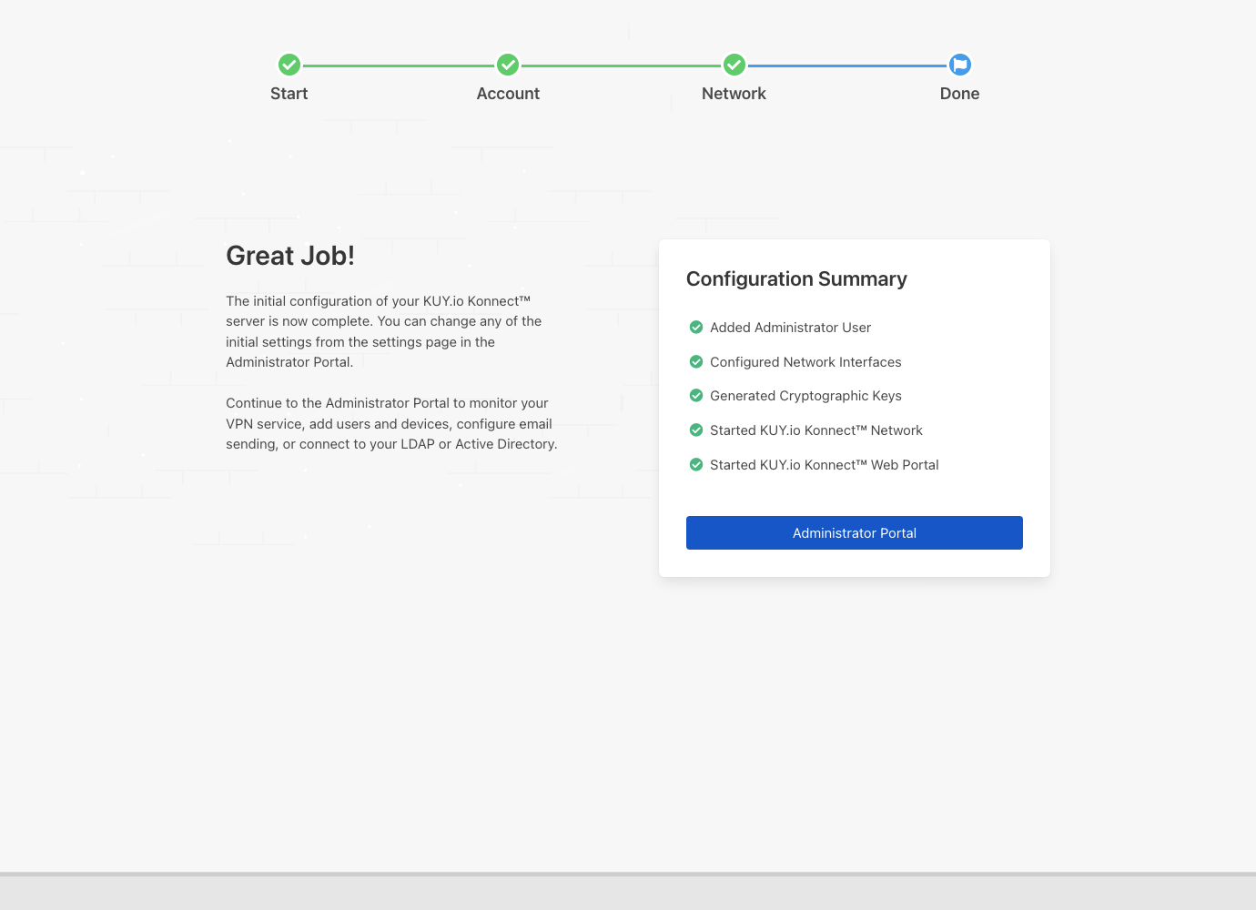Click progress line between Start and Account
1256x910 pixels.
399,66
